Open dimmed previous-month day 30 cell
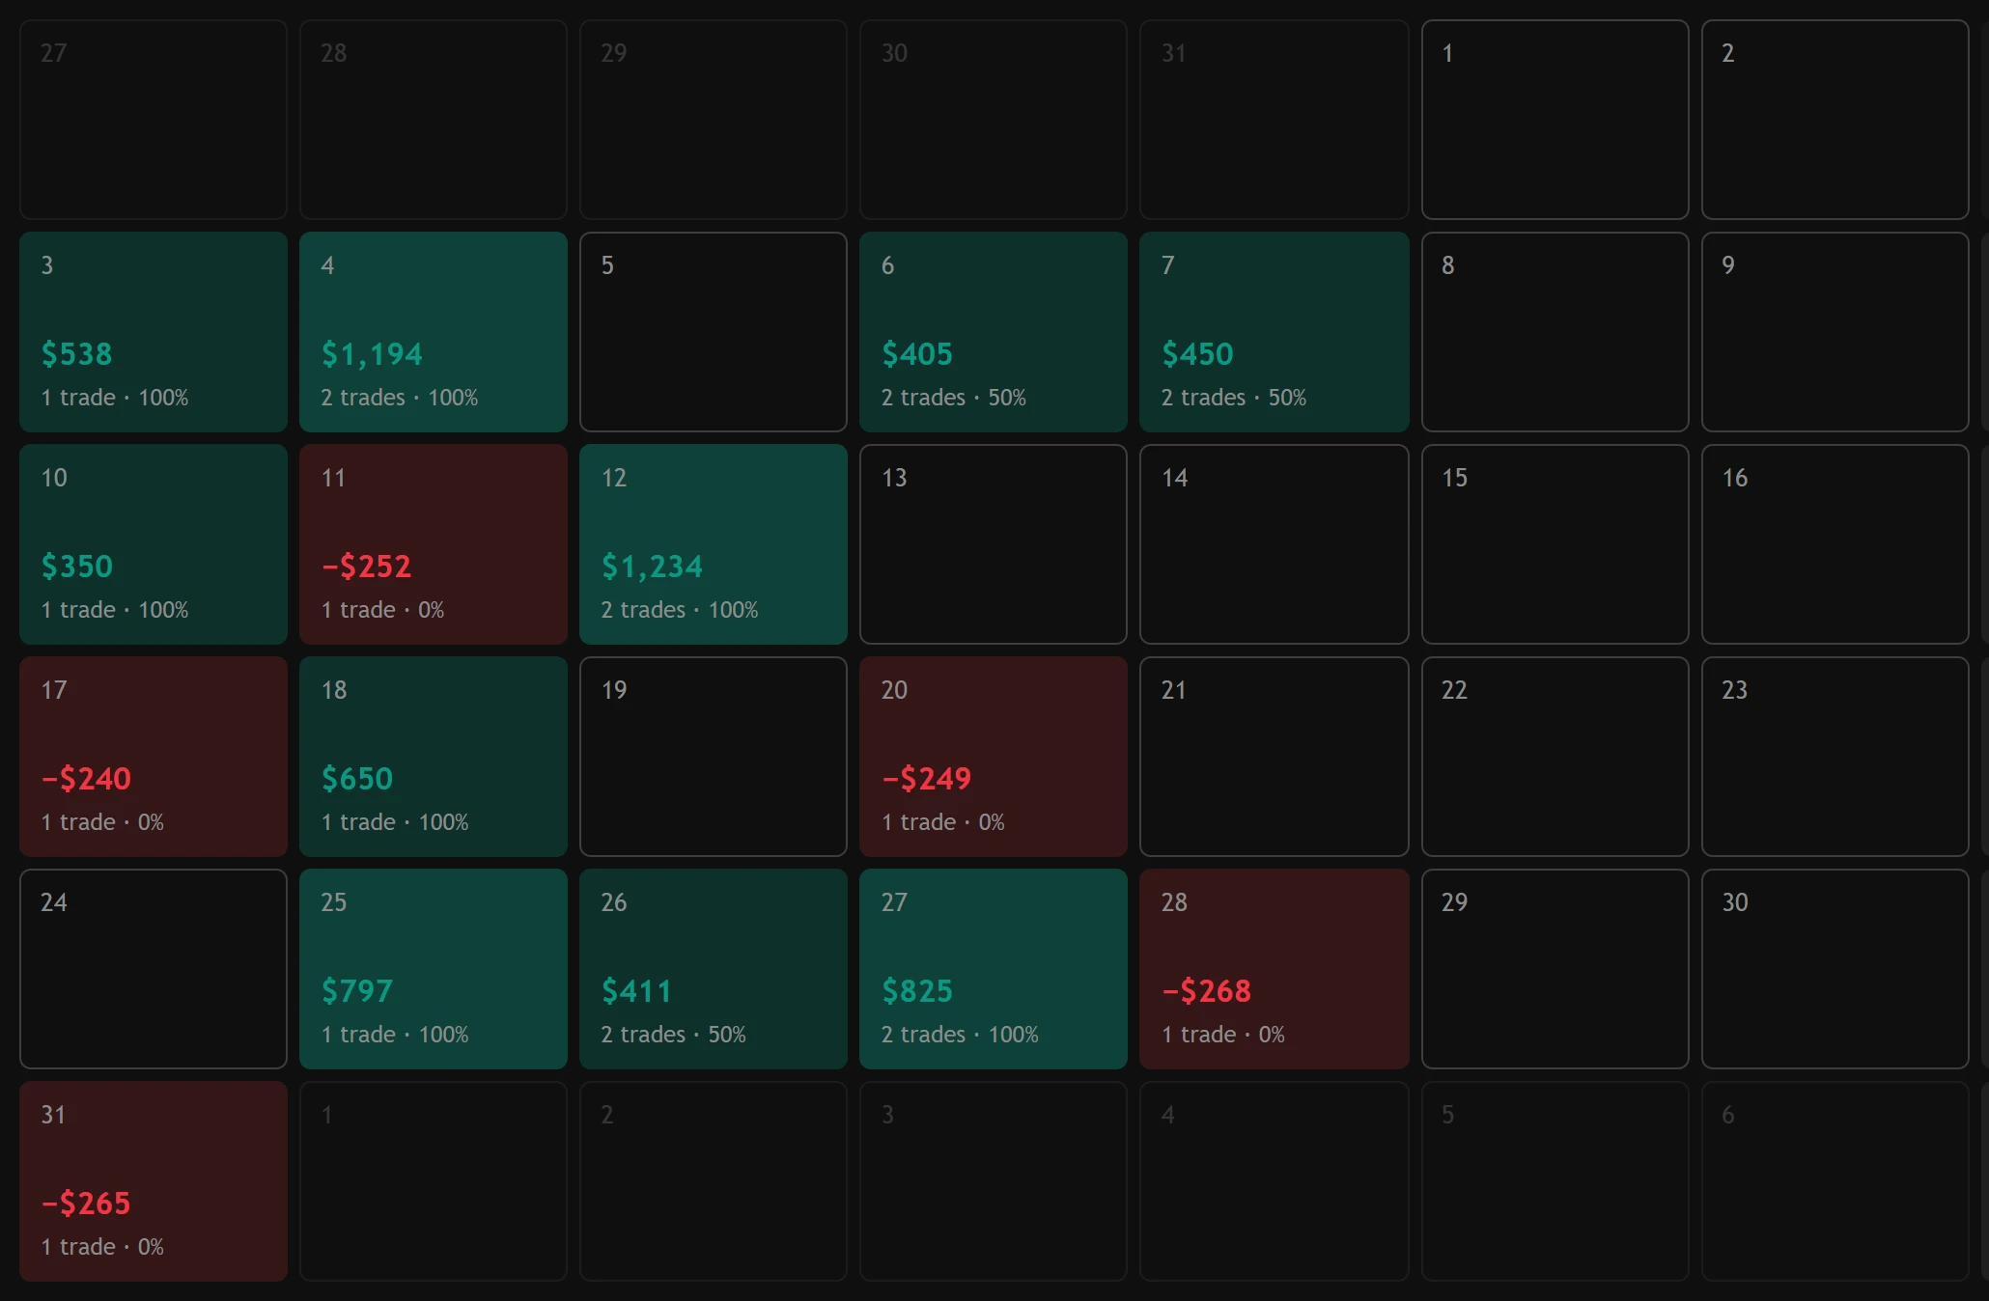Image resolution: width=1989 pixels, height=1301 pixels. tap(994, 120)
